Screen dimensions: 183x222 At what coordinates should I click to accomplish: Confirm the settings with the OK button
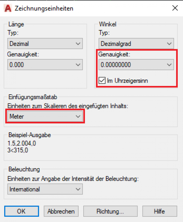[x=21, y=211]
